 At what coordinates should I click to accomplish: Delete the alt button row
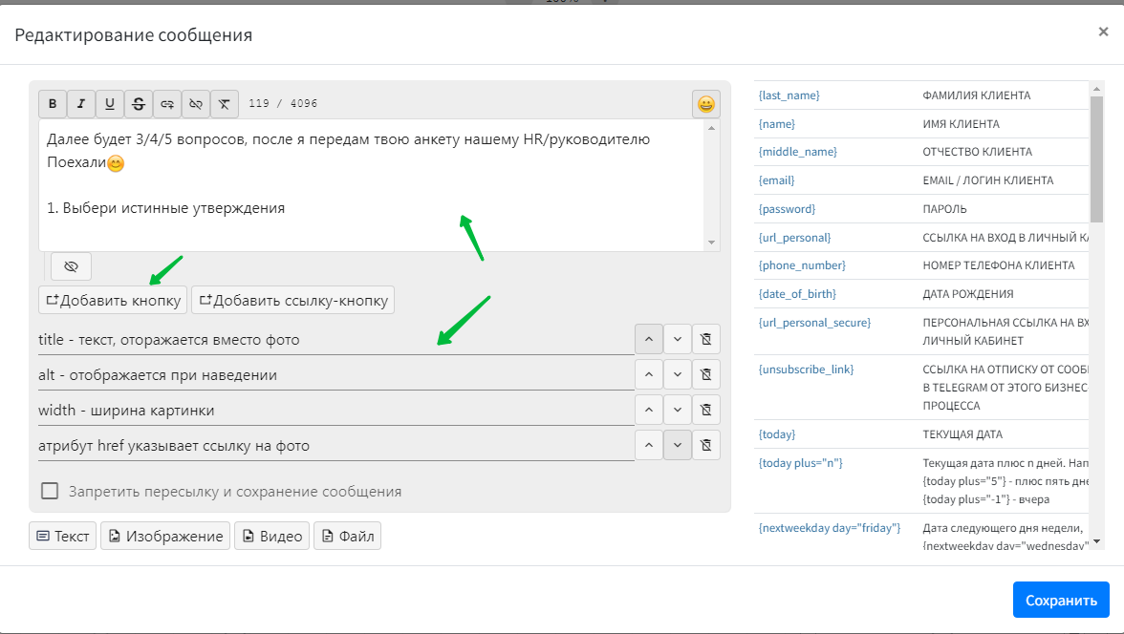tap(706, 374)
